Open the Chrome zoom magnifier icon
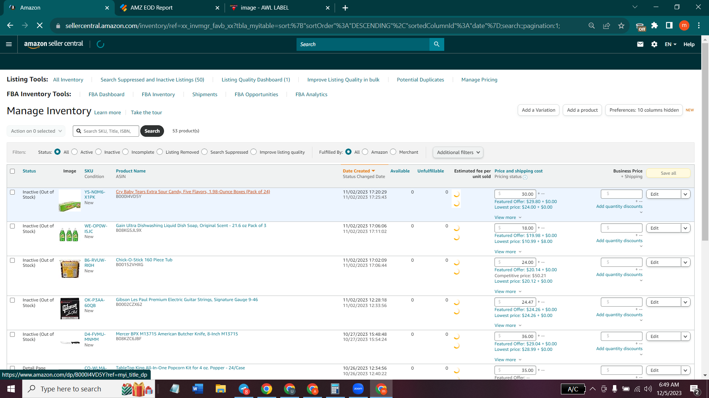This screenshot has width=709, height=398. click(x=592, y=25)
